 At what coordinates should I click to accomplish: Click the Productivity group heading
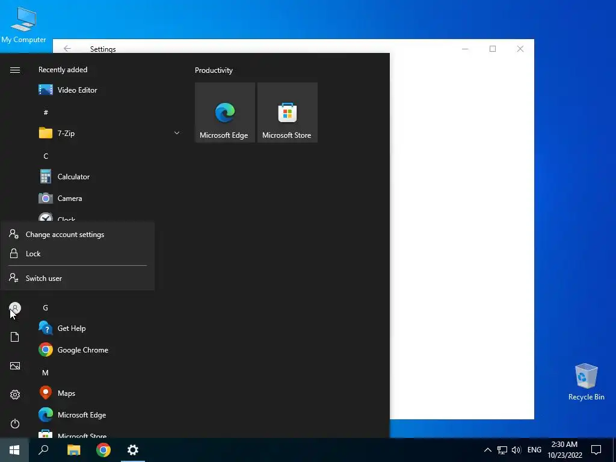(214, 70)
